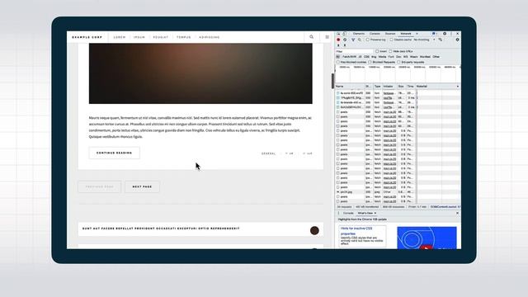Filter requests by JS type

[360, 57]
